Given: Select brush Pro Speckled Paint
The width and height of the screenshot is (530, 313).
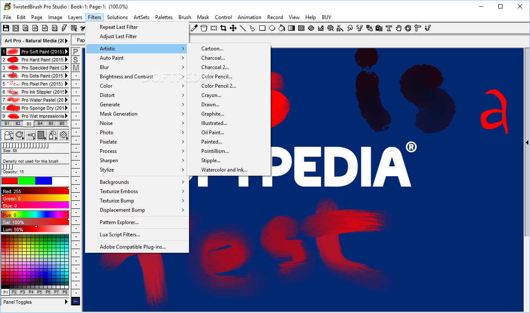Looking at the screenshot, I should [x=35, y=68].
